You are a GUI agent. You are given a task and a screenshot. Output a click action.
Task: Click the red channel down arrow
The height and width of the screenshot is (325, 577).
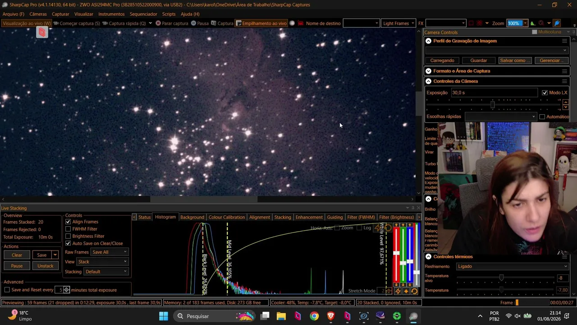[396, 285]
